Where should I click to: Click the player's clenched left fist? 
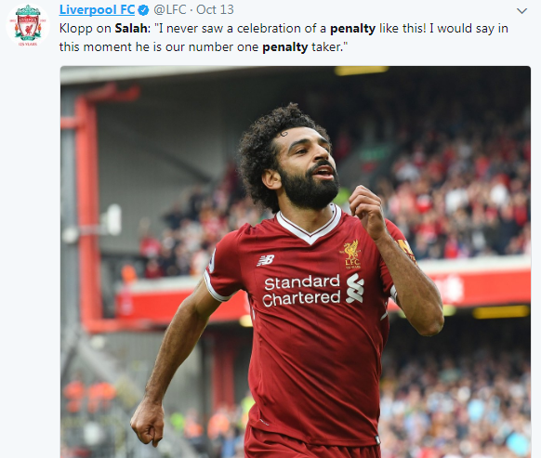coord(148,423)
